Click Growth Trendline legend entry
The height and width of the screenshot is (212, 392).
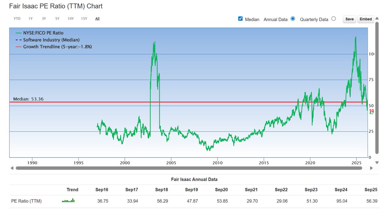54,47
